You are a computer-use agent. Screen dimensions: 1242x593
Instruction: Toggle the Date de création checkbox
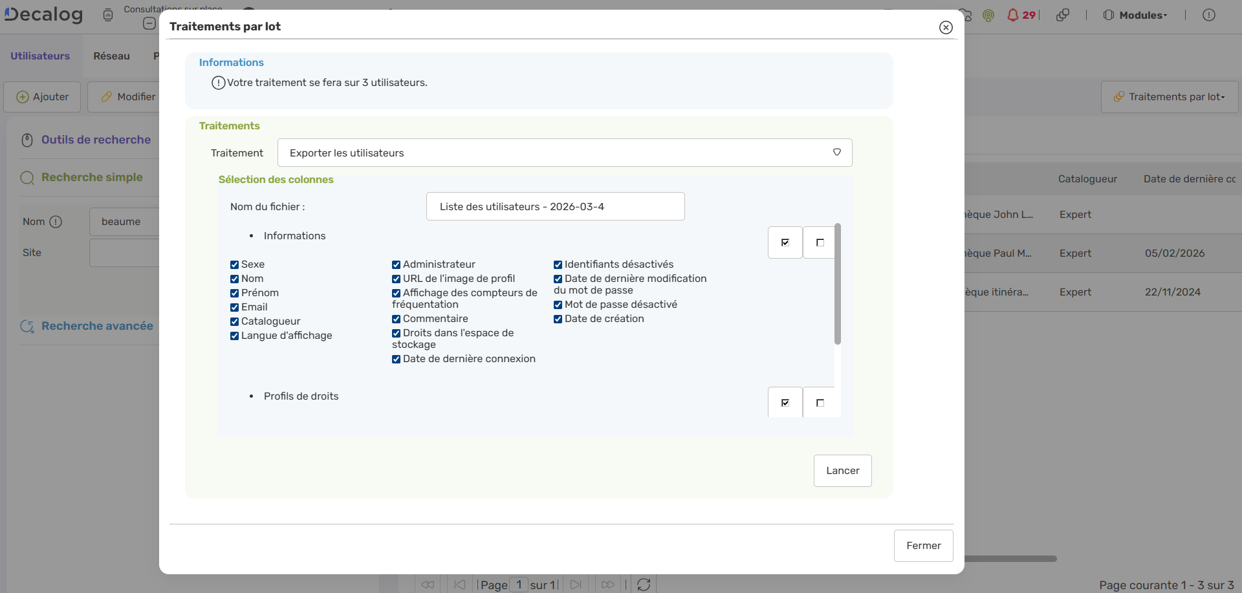pyautogui.click(x=558, y=319)
